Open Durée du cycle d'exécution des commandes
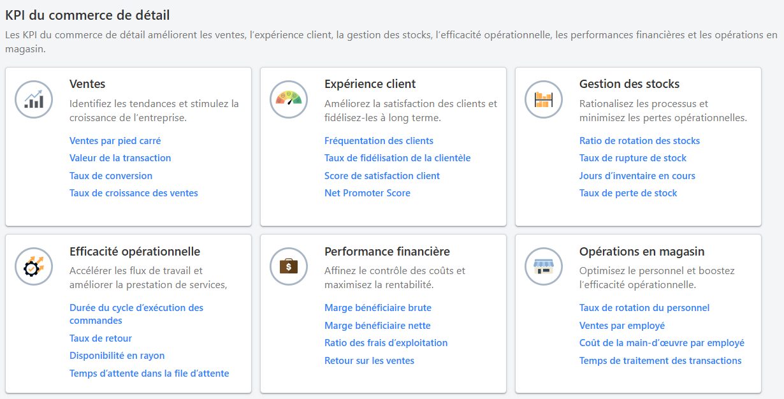The image size is (784, 399). click(x=136, y=308)
